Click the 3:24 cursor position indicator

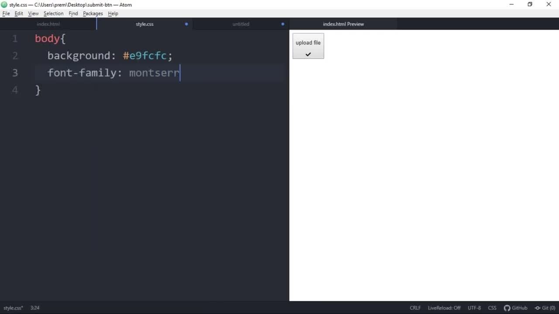pos(35,308)
